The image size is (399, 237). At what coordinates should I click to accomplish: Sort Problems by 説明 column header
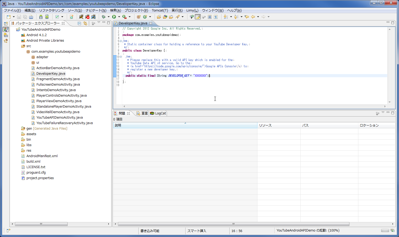185,125
